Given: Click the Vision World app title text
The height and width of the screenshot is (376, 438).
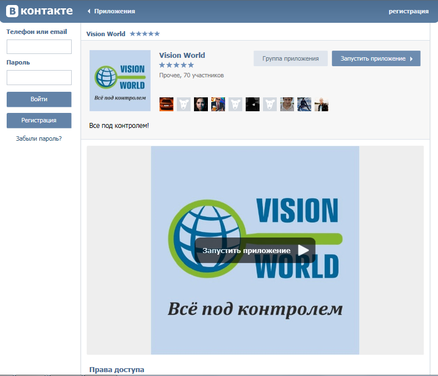Looking at the screenshot, I should (182, 56).
